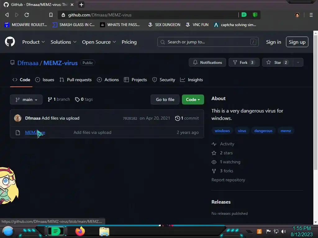Focus the Search or jump to field

click(x=208, y=42)
